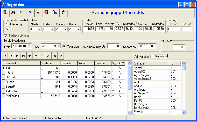
Task: Click the insect/bug toolbar icon
Action: (5, 12)
